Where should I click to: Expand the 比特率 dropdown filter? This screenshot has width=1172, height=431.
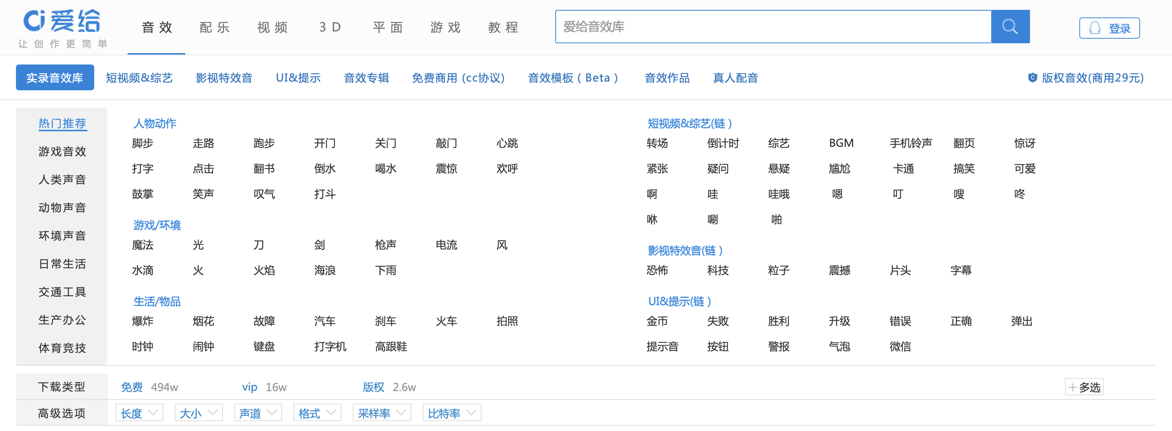point(452,413)
